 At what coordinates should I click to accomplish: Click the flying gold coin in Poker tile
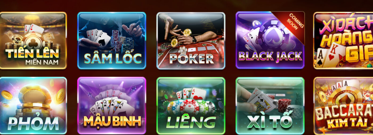tap(187, 32)
